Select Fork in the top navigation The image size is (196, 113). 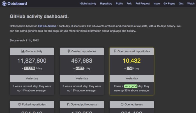coord(130,4)
